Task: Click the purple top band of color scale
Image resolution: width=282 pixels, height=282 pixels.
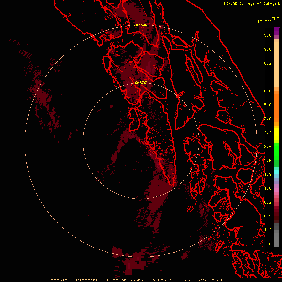Action: (x=277, y=31)
